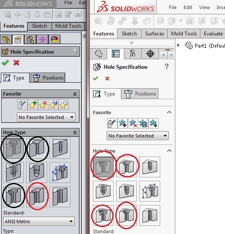This screenshot has width=225, height=234.
Task: Select Counterbore hole type in left window
Action: (x=13, y=148)
